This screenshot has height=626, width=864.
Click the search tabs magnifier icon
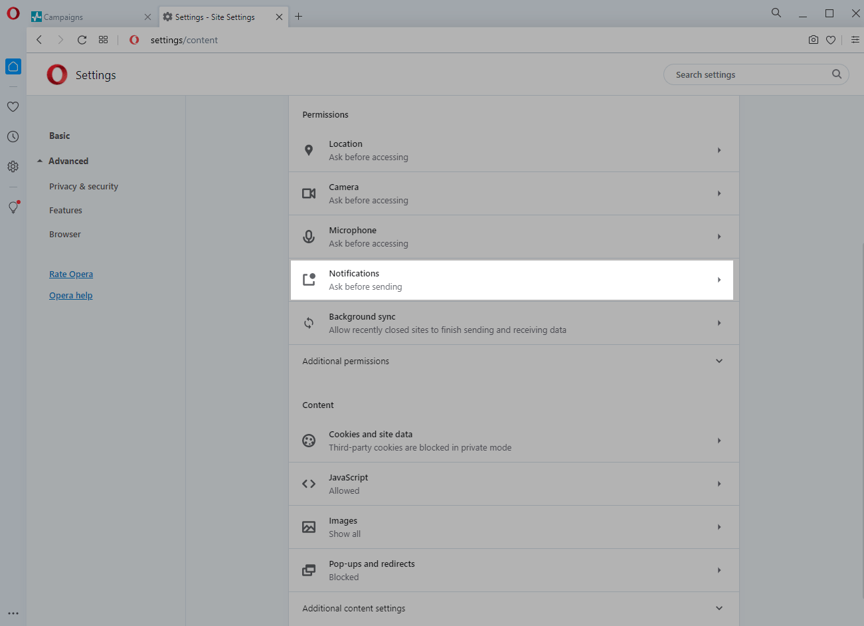coord(776,13)
